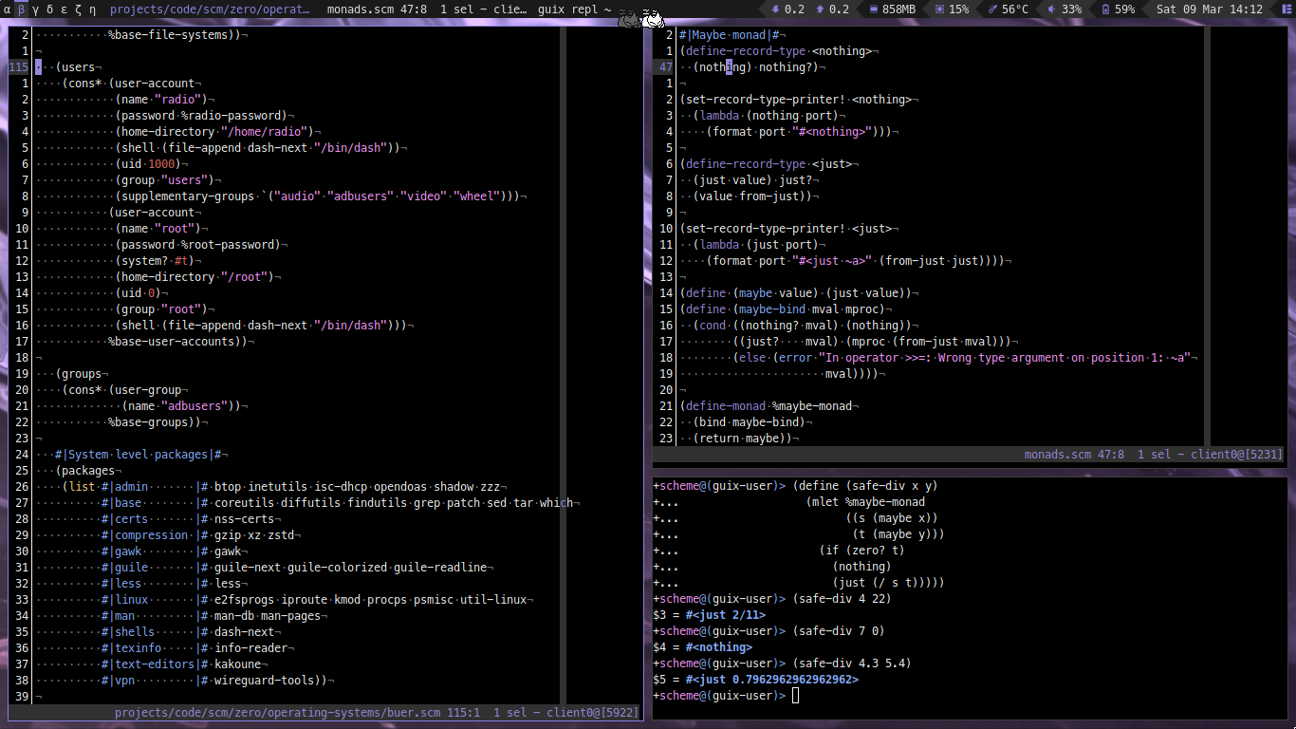Click (define-record-type <nothing> line

point(776,51)
